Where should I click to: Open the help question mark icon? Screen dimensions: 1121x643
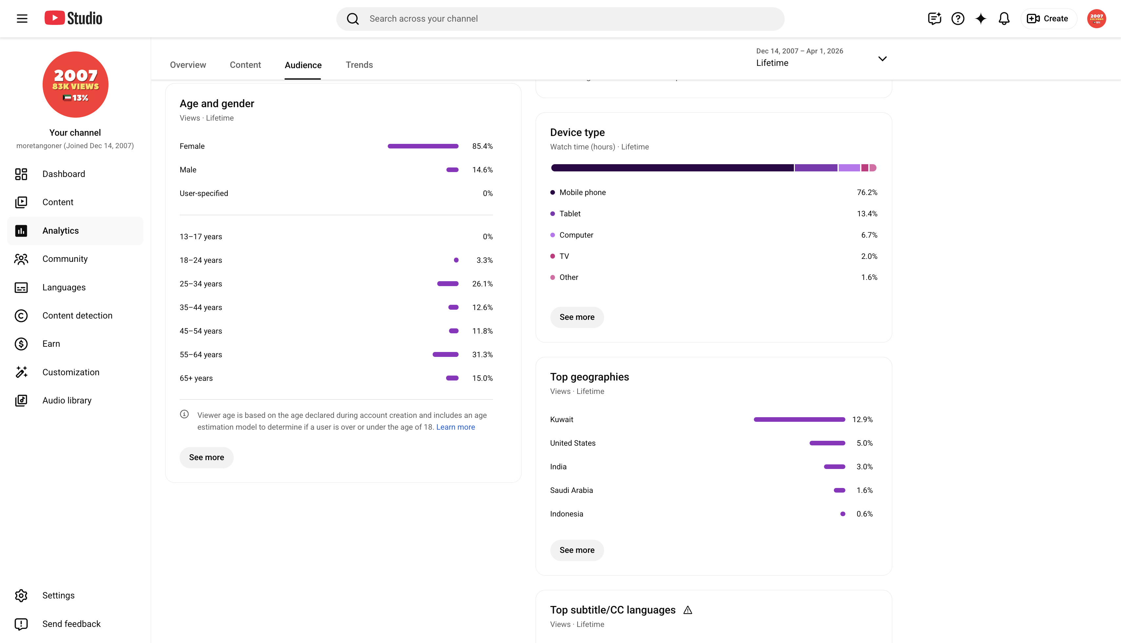tap(957, 19)
